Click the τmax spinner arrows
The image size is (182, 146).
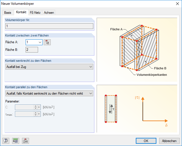point(35,114)
